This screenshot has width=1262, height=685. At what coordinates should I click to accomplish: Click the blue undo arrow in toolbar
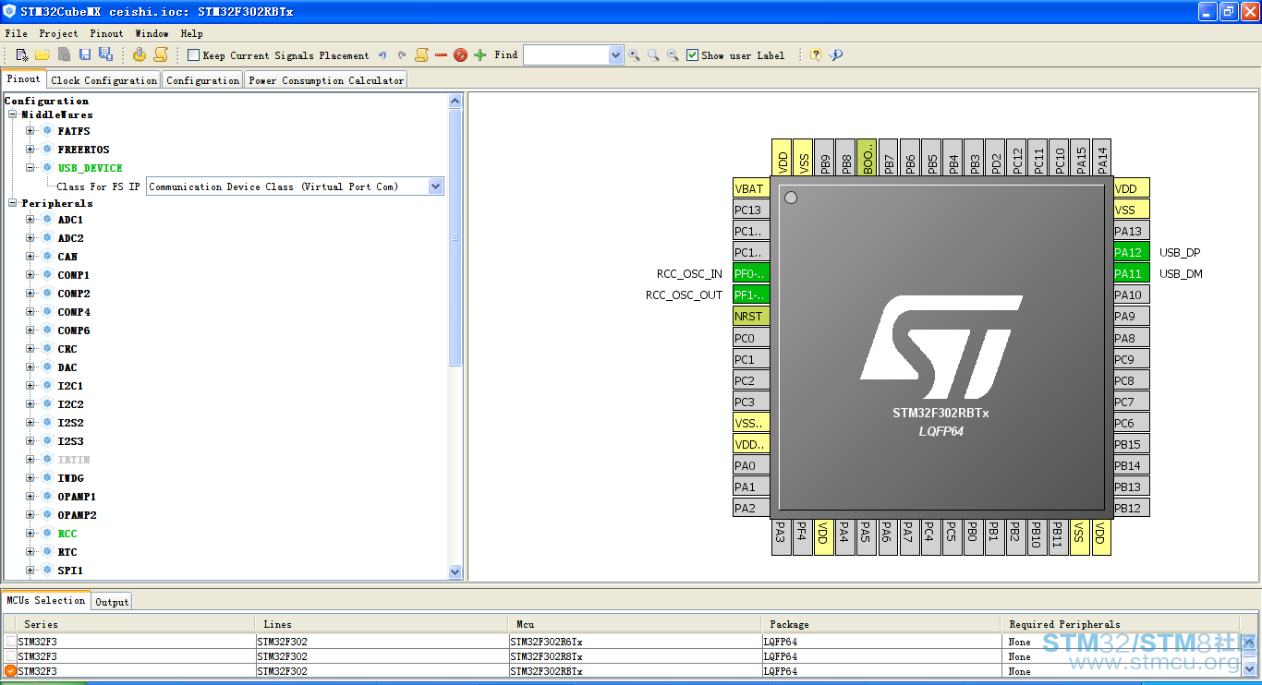pyautogui.click(x=382, y=55)
